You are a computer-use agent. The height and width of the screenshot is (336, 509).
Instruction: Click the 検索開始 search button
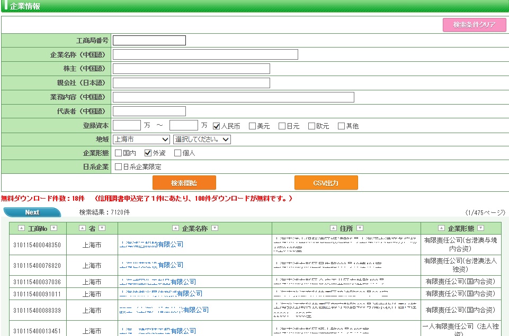(x=184, y=183)
